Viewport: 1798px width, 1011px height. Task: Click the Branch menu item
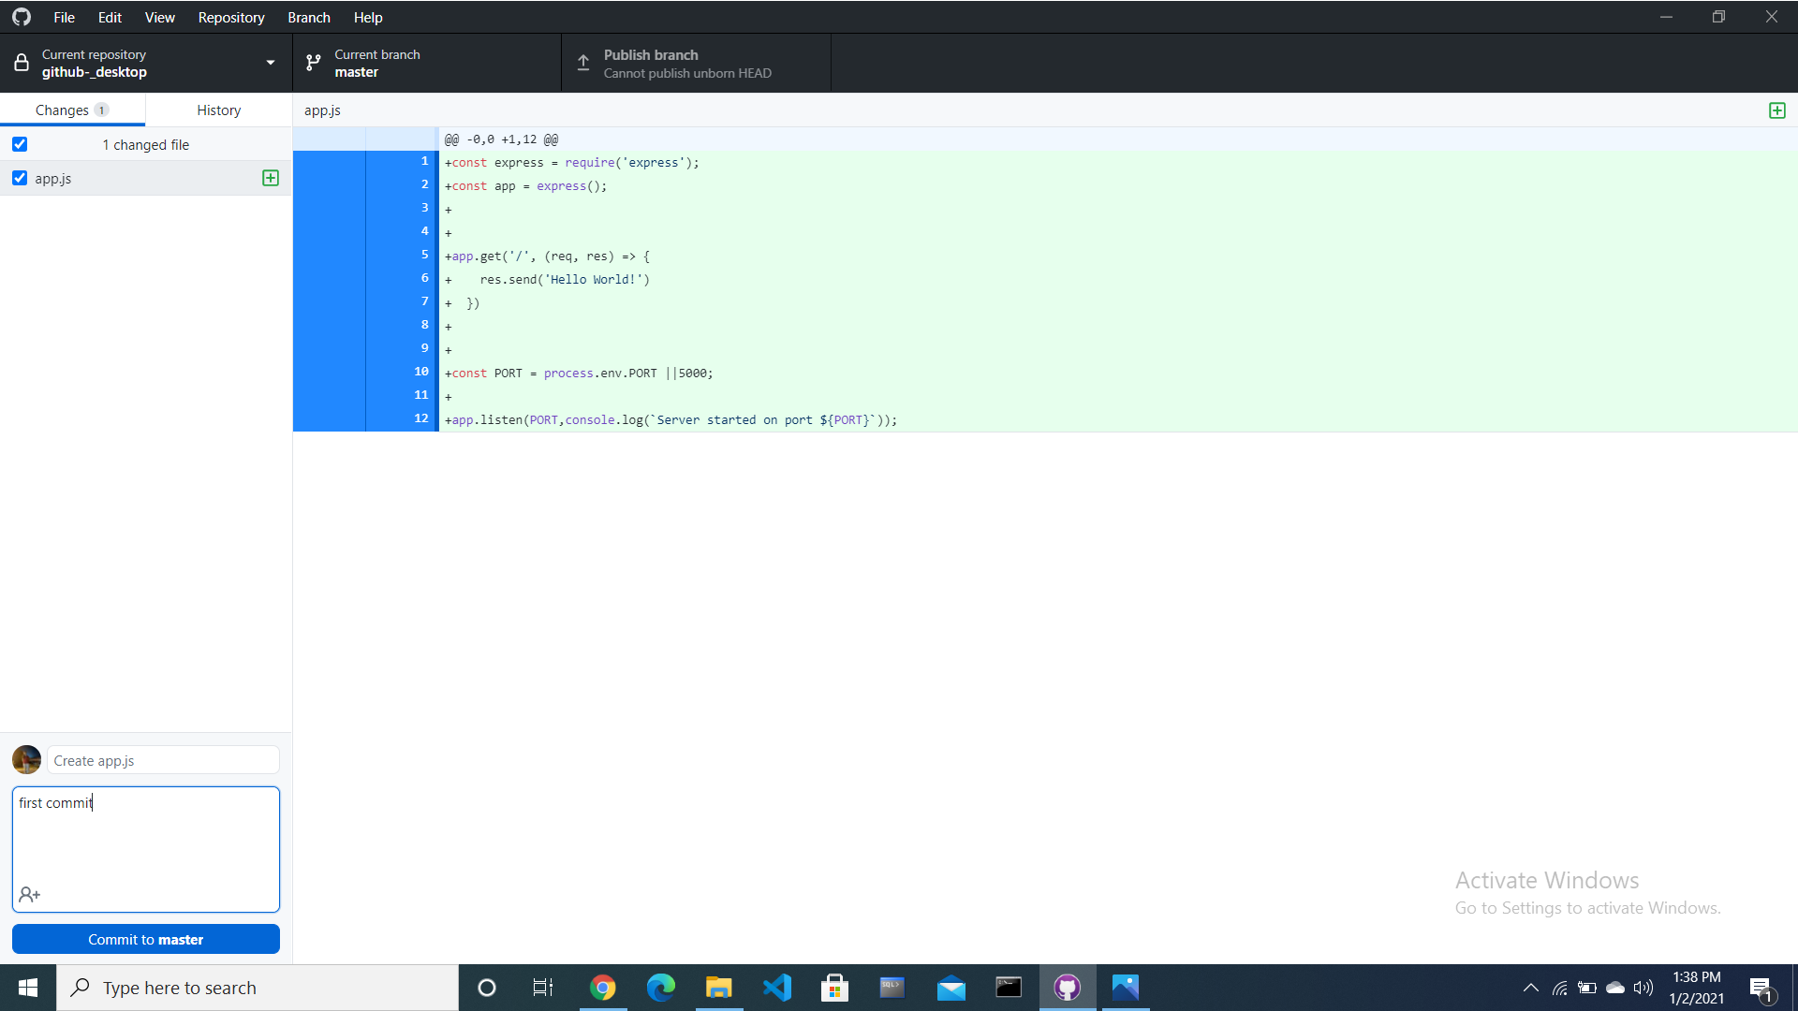307,17
